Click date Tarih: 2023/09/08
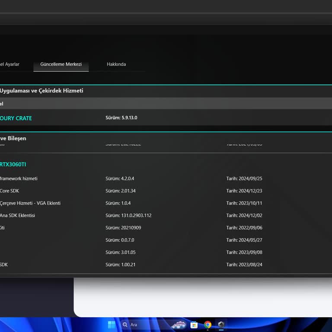The width and height of the screenshot is (332, 332). (x=244, y=252)
